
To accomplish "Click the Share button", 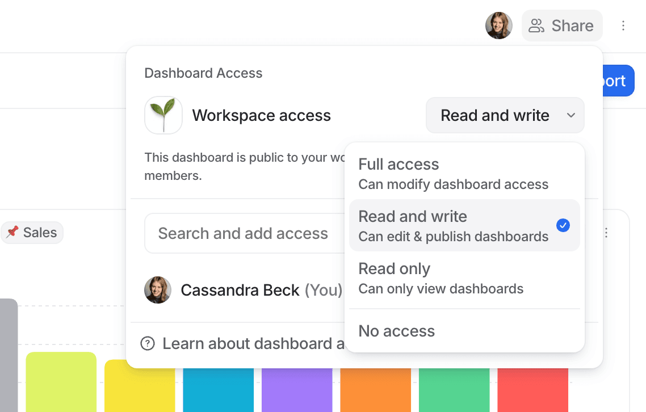I will tap(562, 26).
